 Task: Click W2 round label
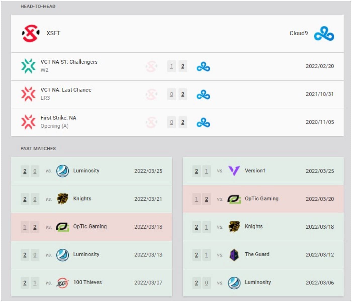45,70
